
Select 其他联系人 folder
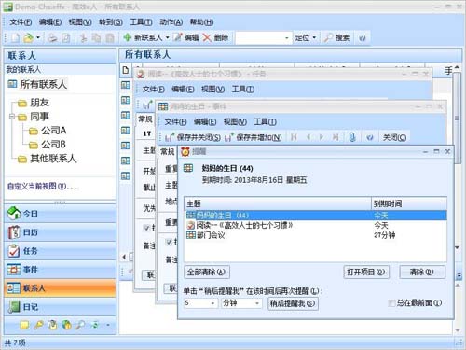point(48,159)
